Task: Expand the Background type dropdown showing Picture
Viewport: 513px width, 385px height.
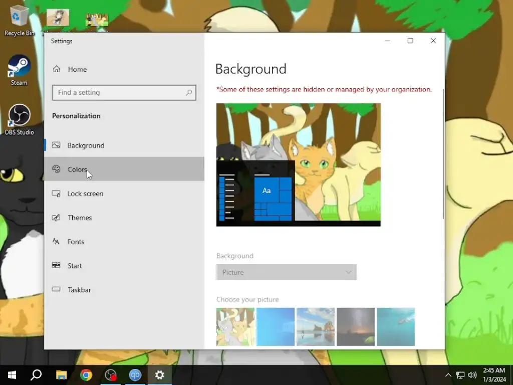Action: [286, 272]
